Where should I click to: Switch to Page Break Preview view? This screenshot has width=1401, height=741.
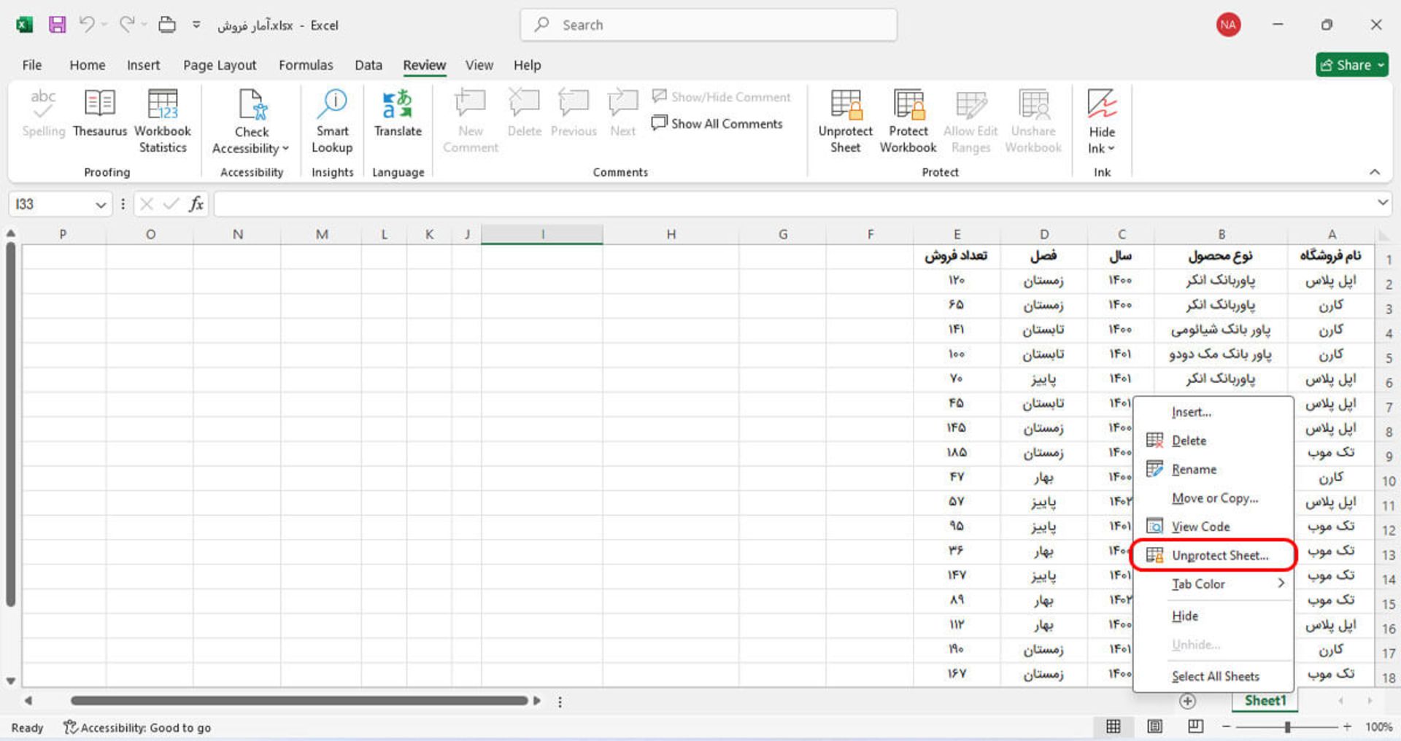click(x=1195, y=726)
